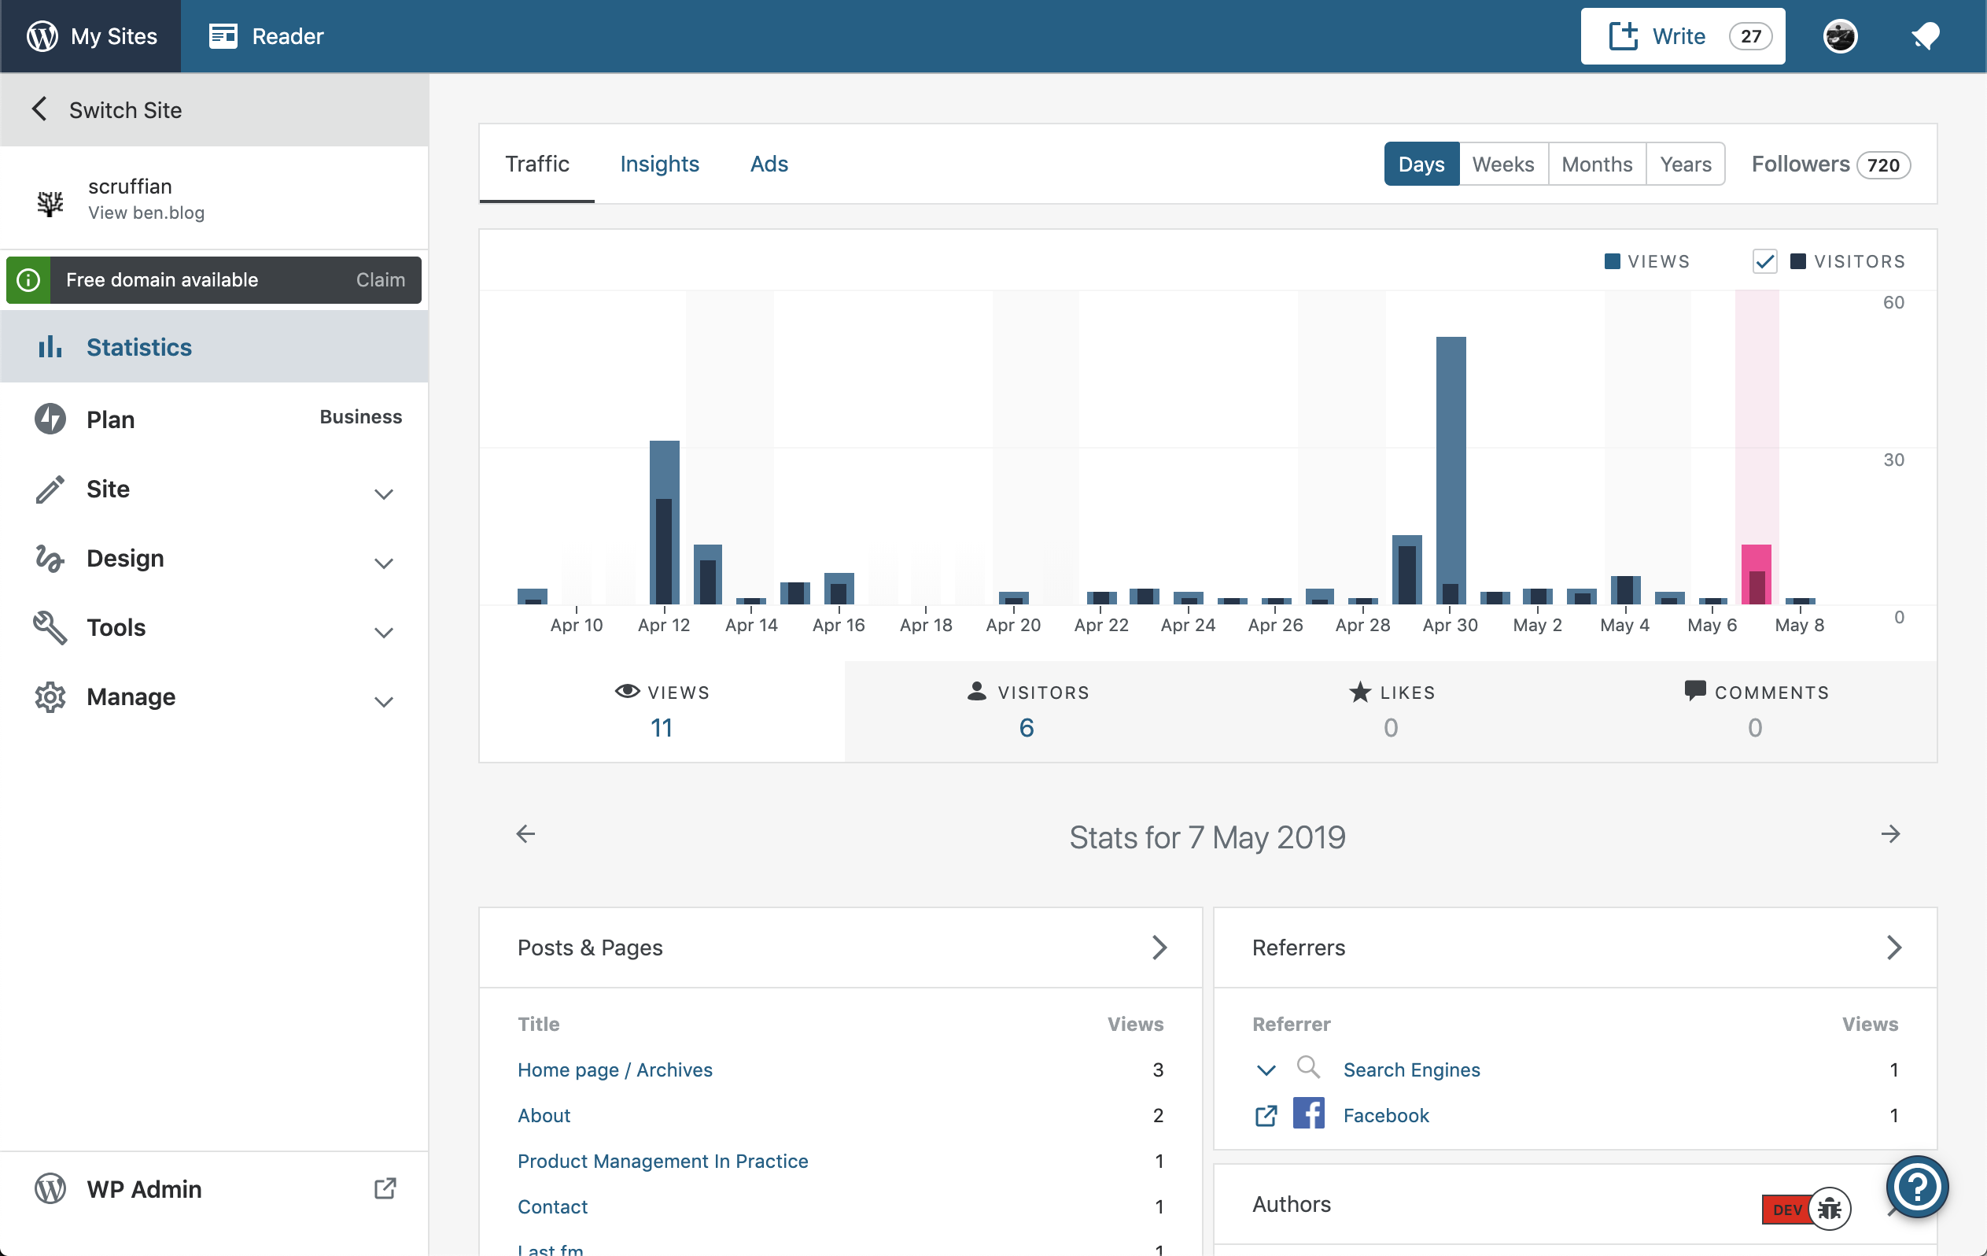Click the Site pencil icon

click(x=50, y=489)
